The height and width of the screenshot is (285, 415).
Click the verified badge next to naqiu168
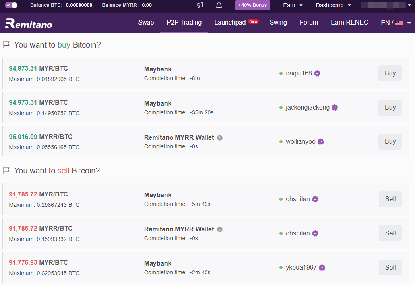[317, 73]
